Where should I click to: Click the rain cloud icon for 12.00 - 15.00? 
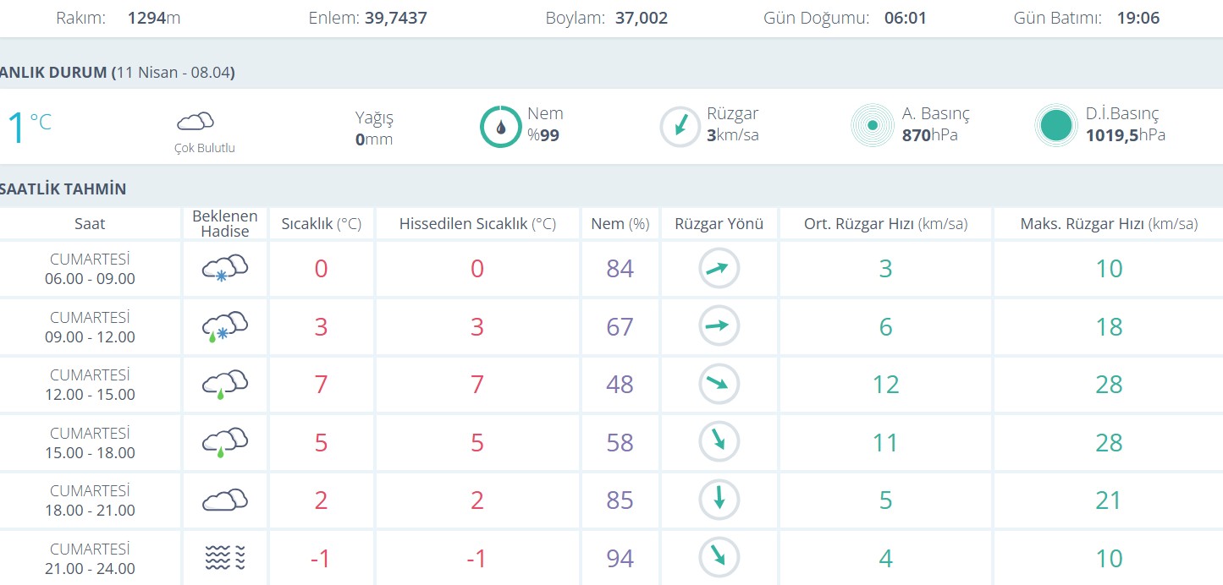[x=224, y=385]
